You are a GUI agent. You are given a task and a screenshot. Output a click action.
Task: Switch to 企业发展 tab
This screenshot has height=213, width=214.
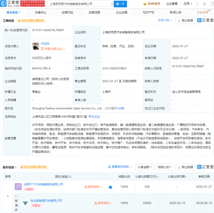pos(122,13)
